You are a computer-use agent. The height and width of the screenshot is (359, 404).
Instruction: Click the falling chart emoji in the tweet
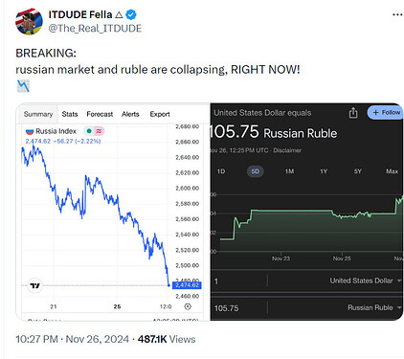tap(23, 86)
